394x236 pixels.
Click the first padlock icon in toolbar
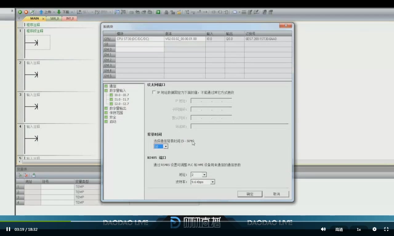click(166, 12)
